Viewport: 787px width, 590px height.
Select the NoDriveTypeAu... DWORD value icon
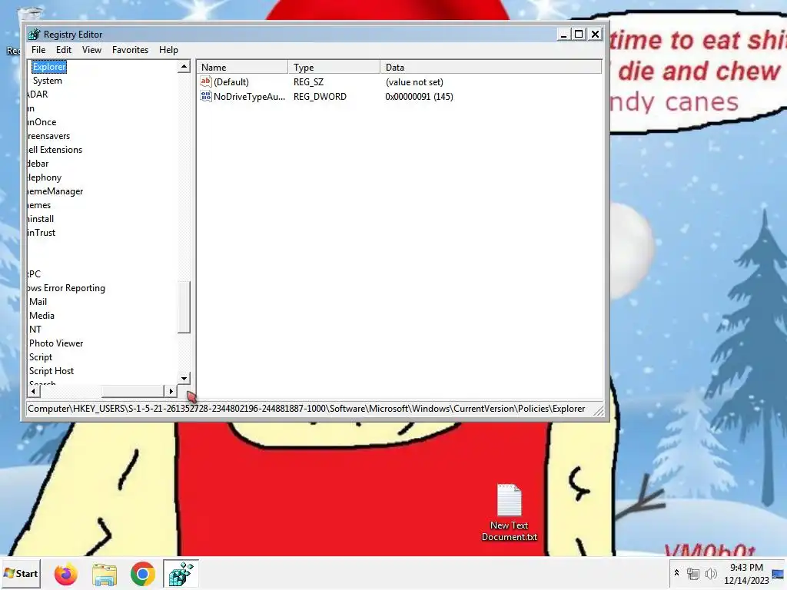(x=205, y=96)
